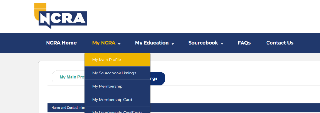Screen dimensions: 320x113
Task: Select My Membership Certificate menu entry
Action: [117, 110]
